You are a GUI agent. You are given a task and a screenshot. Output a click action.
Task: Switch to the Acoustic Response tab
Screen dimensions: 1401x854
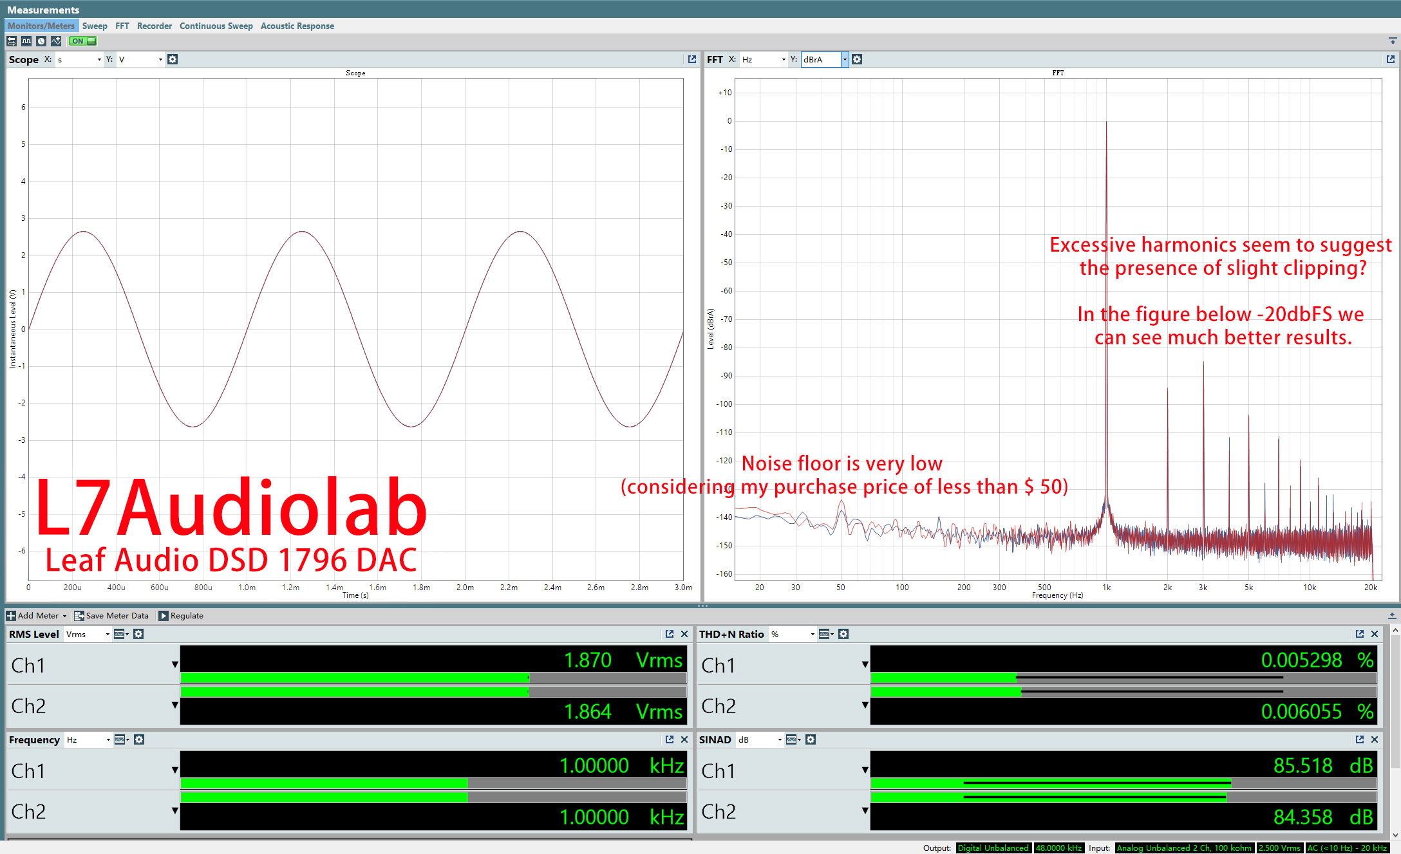point(297,26)
